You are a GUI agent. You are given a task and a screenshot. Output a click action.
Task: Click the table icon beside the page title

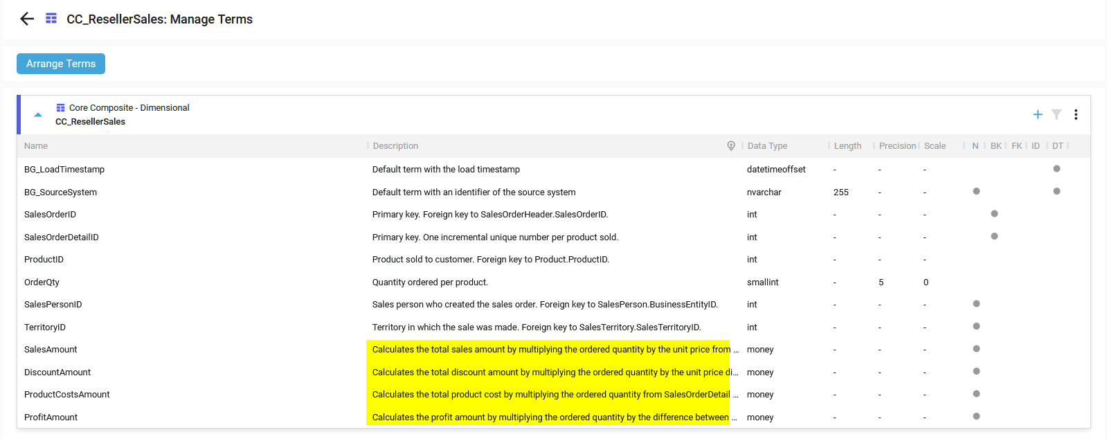[51, 19]
